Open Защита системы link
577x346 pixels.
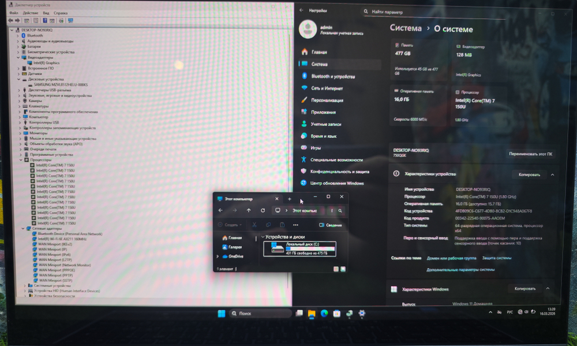(496, 258)
